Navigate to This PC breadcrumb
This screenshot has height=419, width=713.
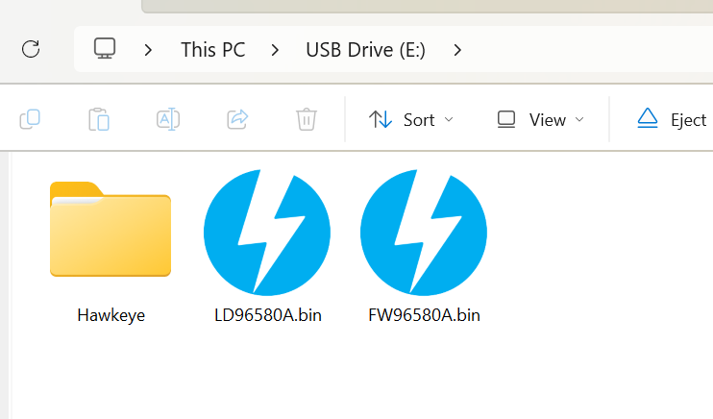tap(212, 49)
